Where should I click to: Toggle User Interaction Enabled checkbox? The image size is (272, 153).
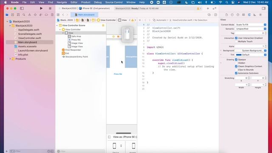coord(236,38)
